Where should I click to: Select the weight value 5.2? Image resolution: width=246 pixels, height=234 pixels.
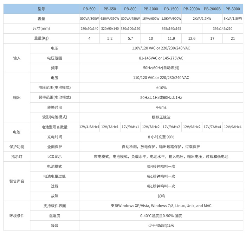[x=110, y=38]
